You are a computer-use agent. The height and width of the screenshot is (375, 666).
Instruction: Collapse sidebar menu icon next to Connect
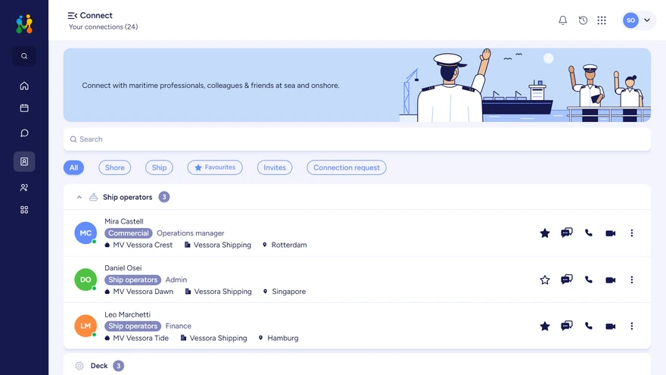tap(72, 16)
